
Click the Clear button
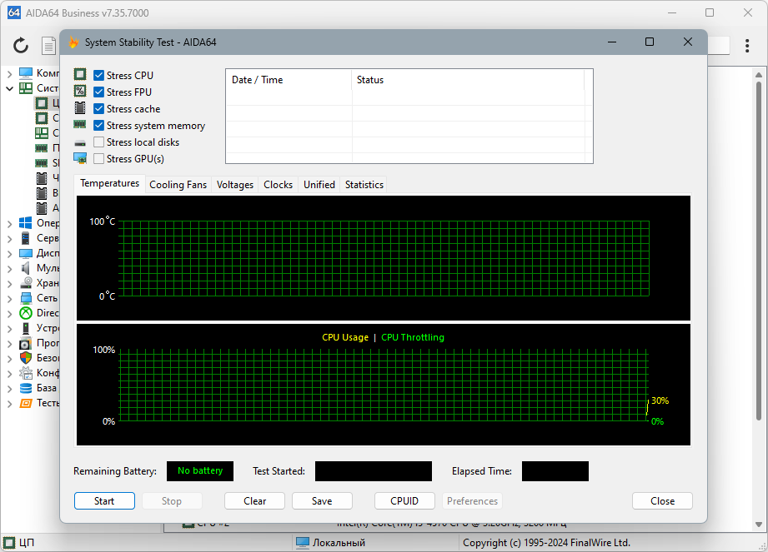[254, 500]
